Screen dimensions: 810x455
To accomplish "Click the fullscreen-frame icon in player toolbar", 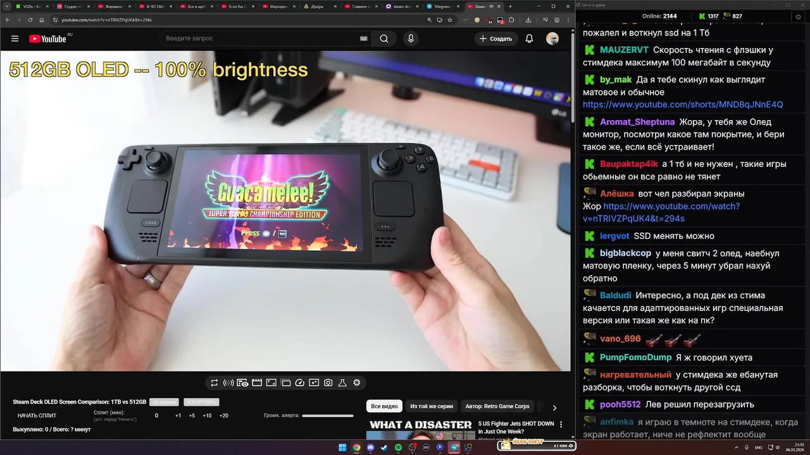I will tap(271, 383).
